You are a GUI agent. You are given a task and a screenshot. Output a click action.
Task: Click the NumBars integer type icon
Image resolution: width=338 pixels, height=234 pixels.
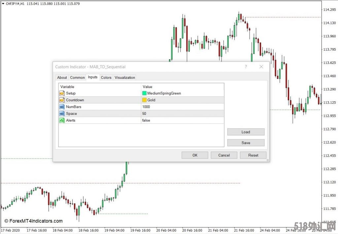tap(62, 107)
